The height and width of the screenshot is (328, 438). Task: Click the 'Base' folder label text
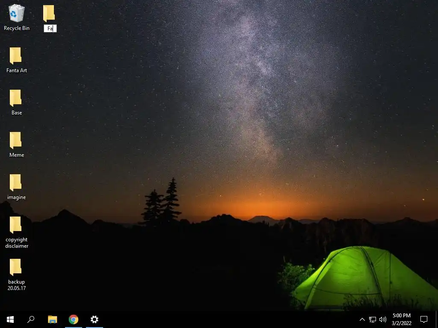(x=17, y=113)
